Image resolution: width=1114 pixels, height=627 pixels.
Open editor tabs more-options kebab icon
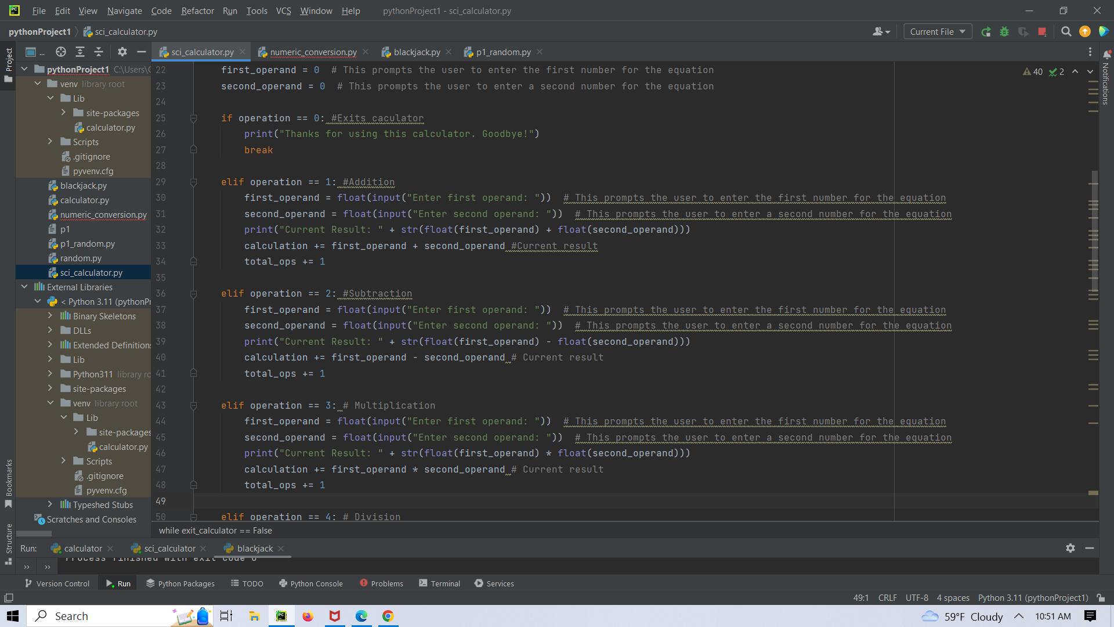click(1090, 52)
